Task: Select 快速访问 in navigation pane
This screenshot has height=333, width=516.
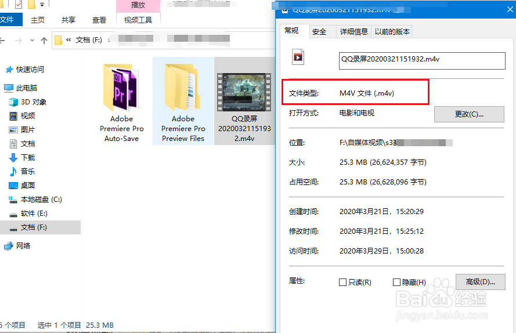Action: pos(30,70)
